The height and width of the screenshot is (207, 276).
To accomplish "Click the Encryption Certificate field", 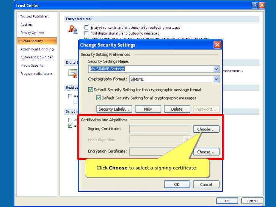I will [x=160, y=152].
